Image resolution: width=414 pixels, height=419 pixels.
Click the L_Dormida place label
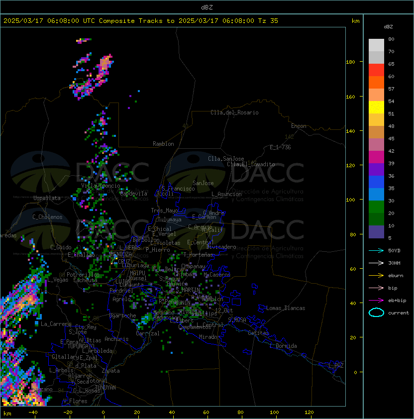click(x=283, y=346)
